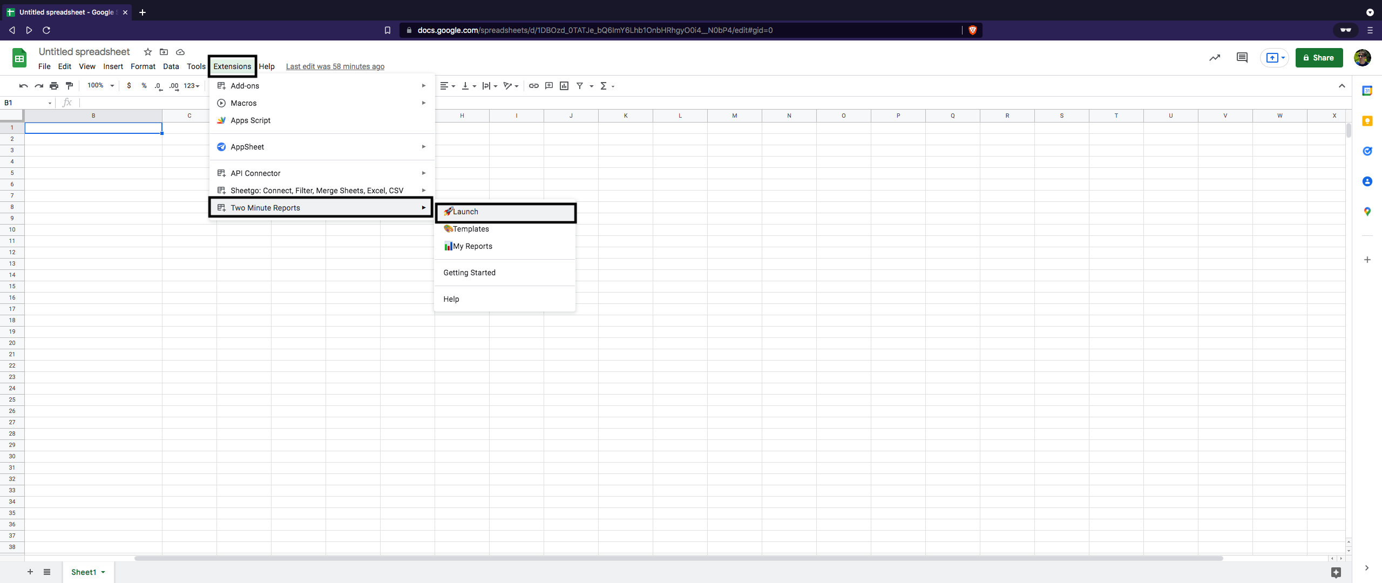The width and height of the screenshot is (1382, 583).
Task: Open the Format menu
Action: (143, 66)
